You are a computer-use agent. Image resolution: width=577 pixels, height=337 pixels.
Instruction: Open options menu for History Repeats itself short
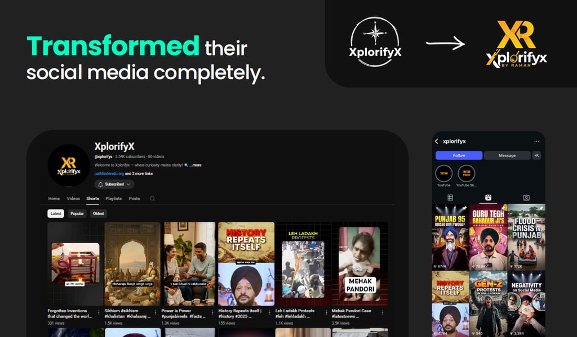(x=269, y=312)
